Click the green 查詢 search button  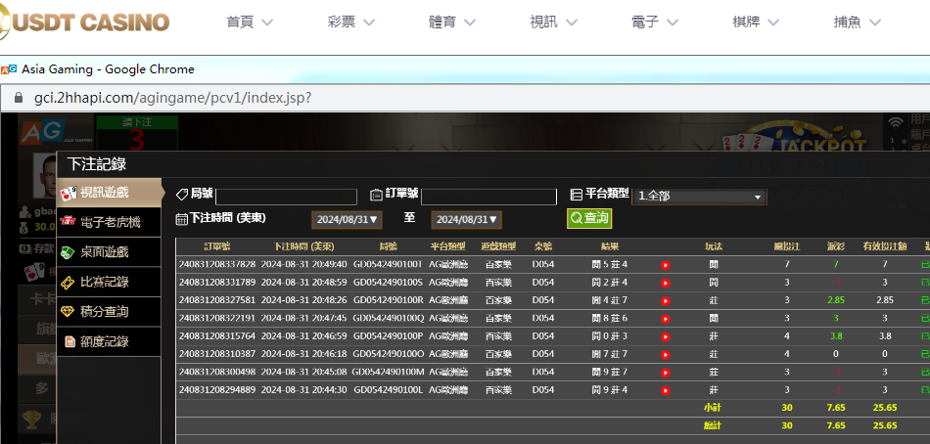589,218
